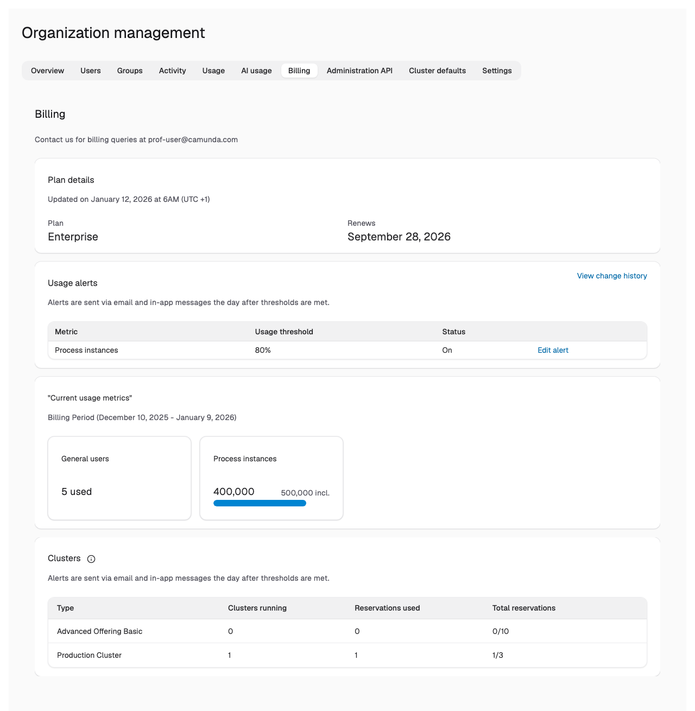Click the 5 used value
This screenshot has width=695, height=711.
coord(77,492)
